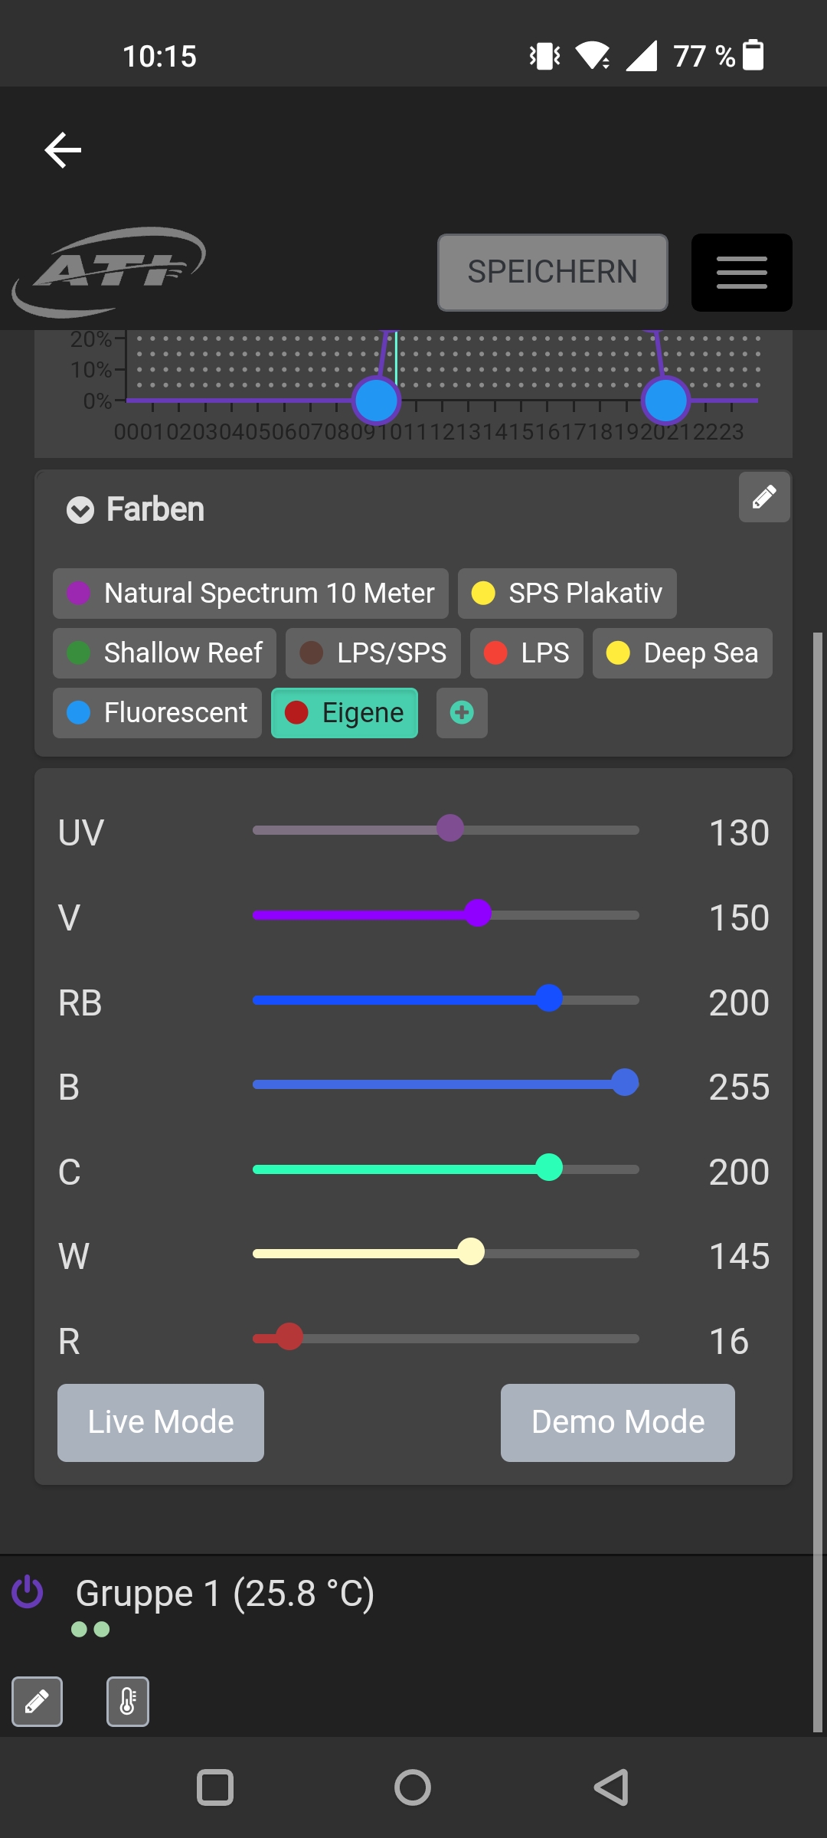Screen dimensions: 827x1838
Task: Add a new color preset with plus icon
Action: (x=462, y=713)
